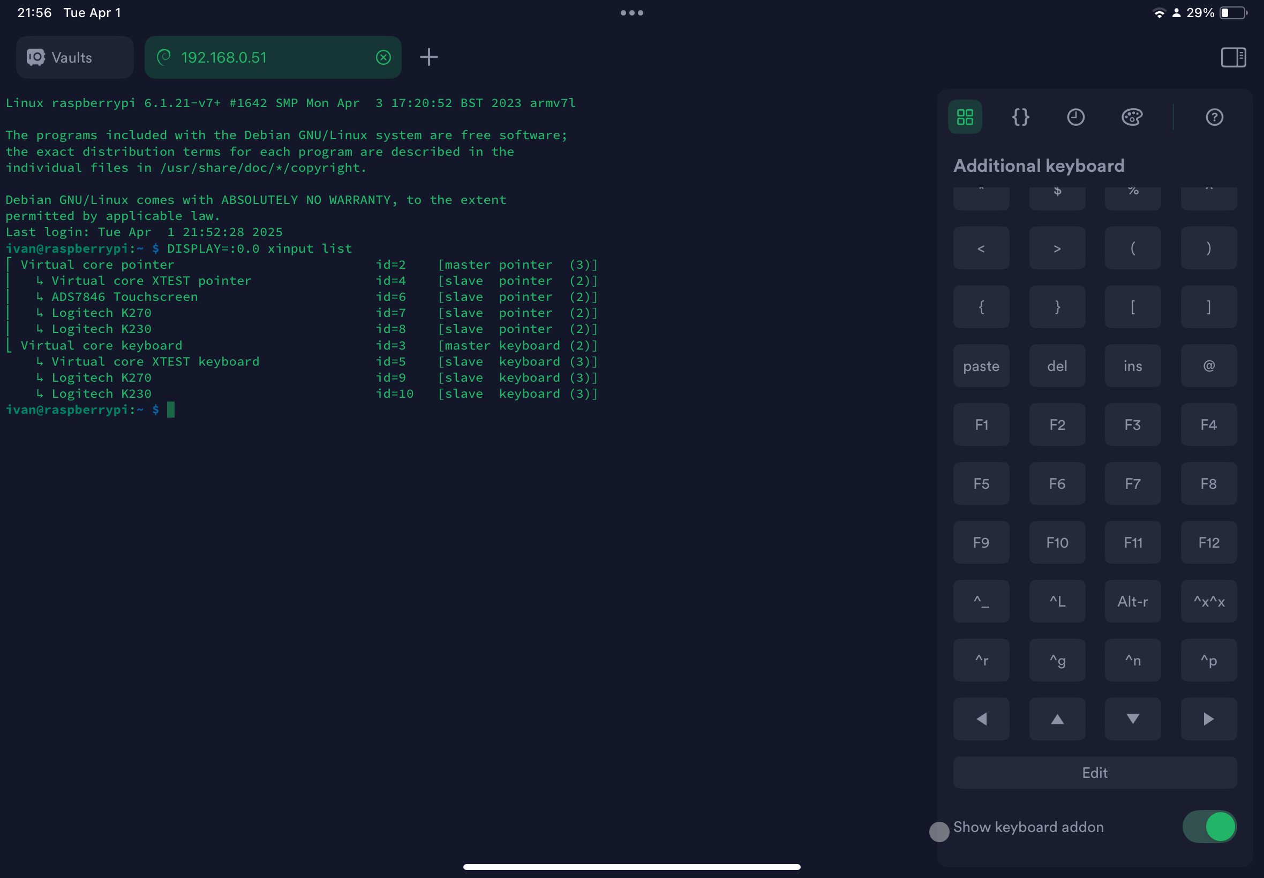Tap the F7 key
This screenshot has height=878, width=1264.
point(1132,483)
